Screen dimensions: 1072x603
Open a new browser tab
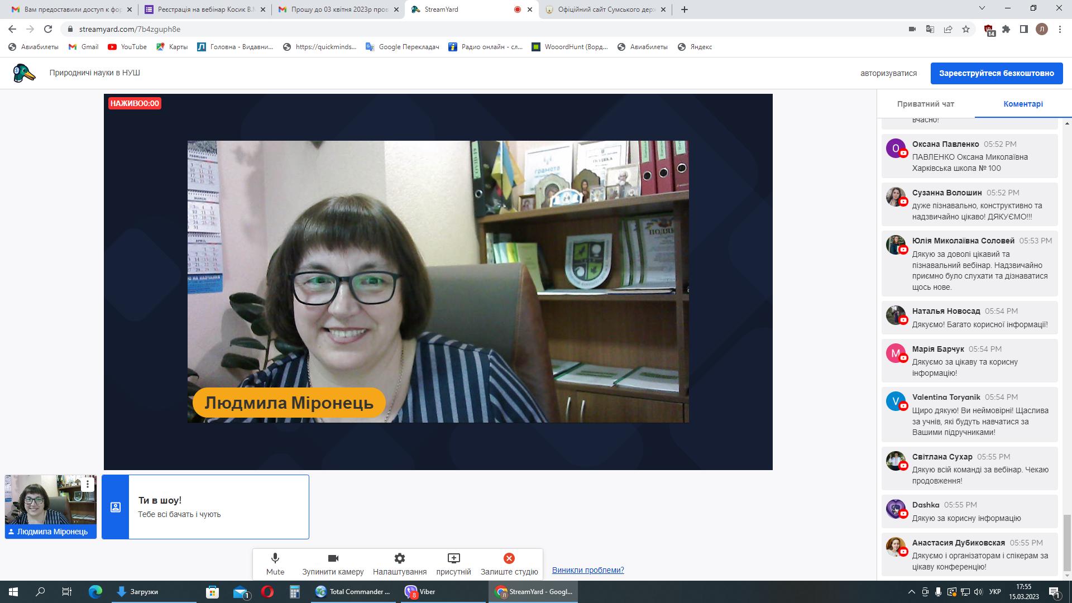pyautogui.click(x=685, y=9)
